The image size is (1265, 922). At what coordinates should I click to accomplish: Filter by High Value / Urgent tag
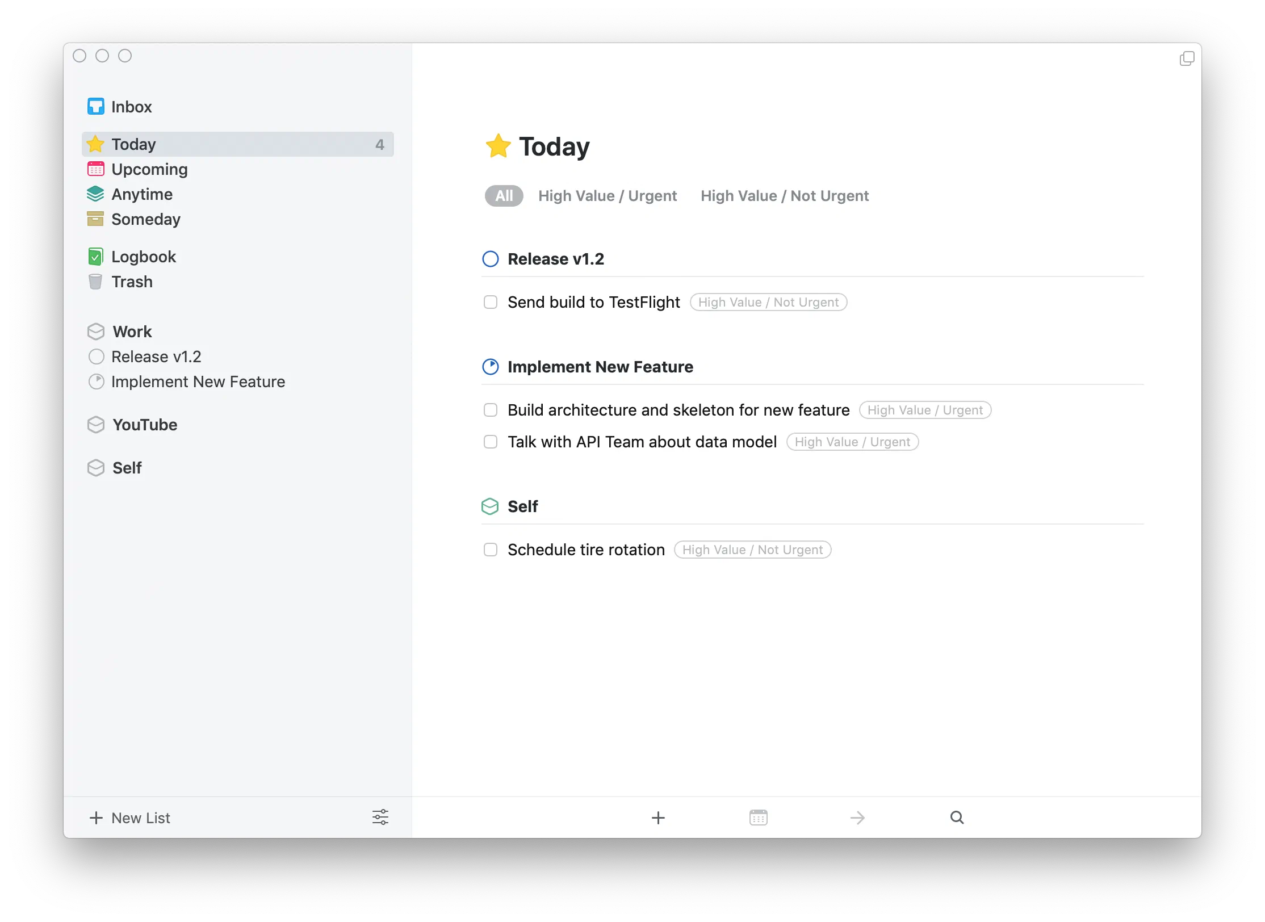(608, 196)
